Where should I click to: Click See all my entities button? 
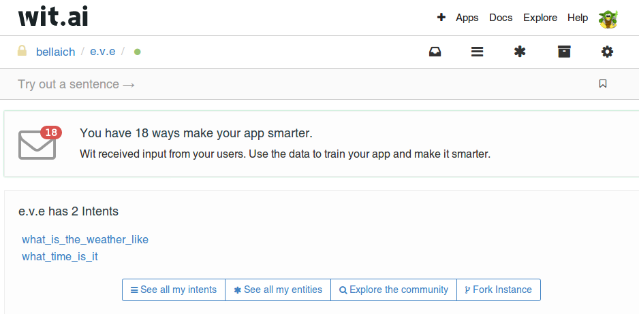[x=278, y=290]
